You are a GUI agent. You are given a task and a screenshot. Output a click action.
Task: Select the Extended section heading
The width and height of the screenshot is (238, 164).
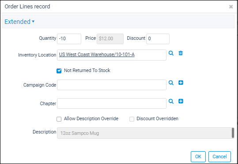tap(18, 22)
